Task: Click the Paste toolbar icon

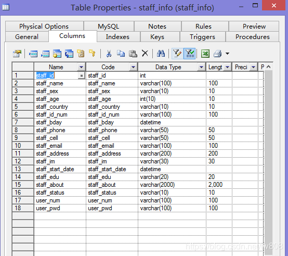Action: 133,54
